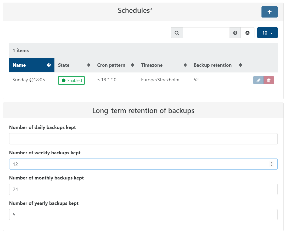The height and width of the screenshot is (231, 290).
Task: Sort by State column
Action: coord(89,65)
